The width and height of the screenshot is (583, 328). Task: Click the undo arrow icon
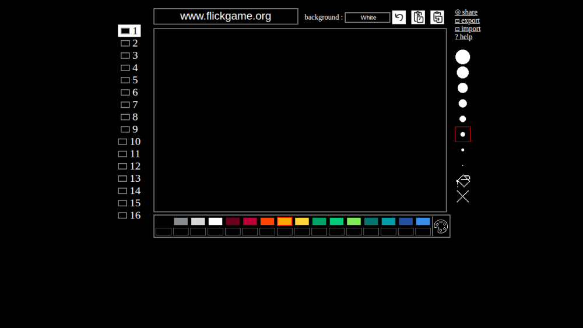(x=399, y=17)
